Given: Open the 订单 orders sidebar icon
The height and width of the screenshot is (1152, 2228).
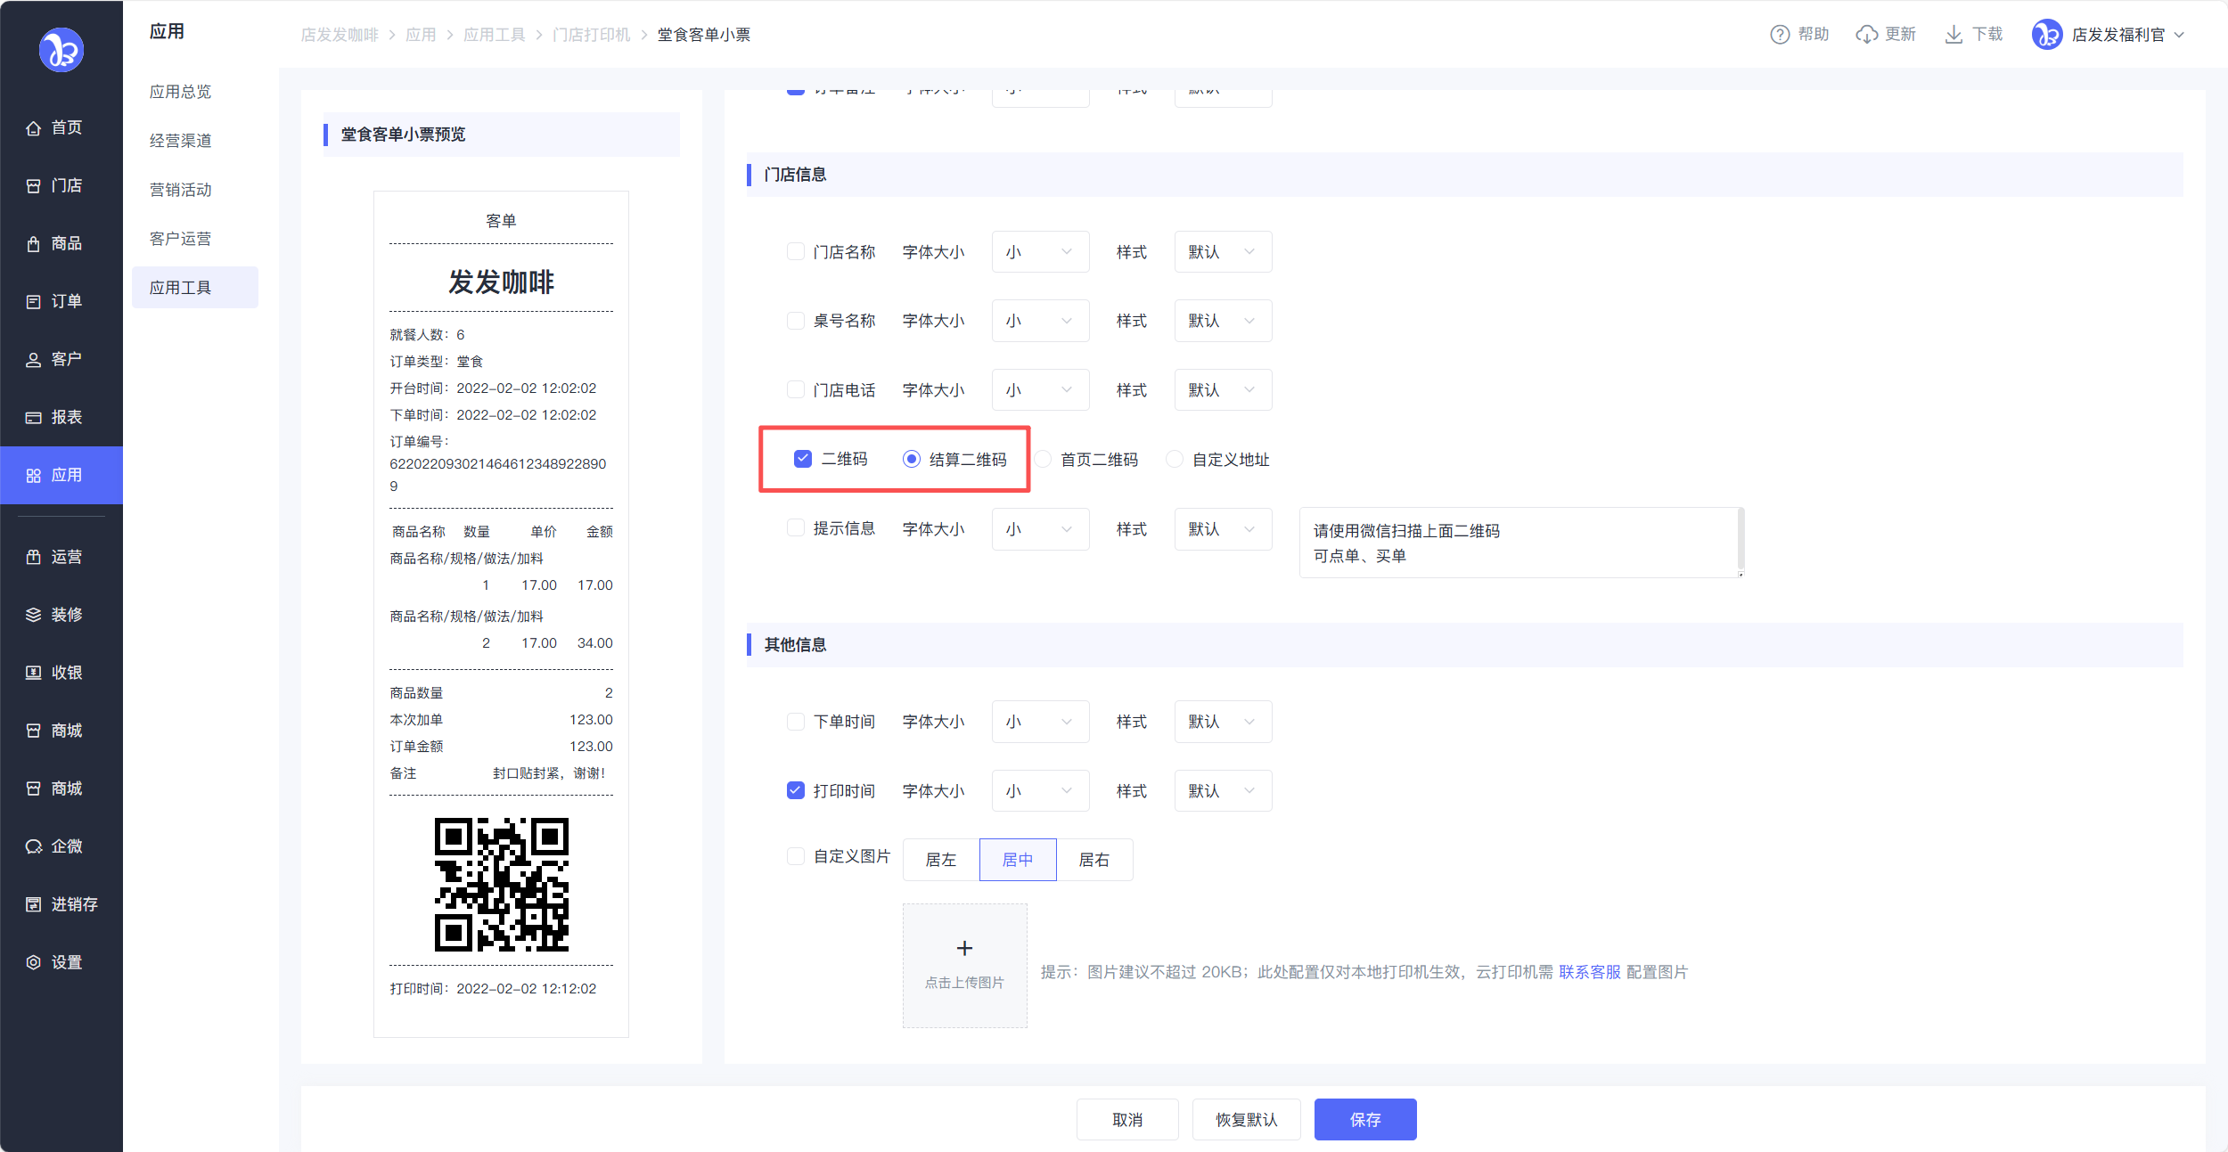Looking at the screenshot, I should coord(34,302).
